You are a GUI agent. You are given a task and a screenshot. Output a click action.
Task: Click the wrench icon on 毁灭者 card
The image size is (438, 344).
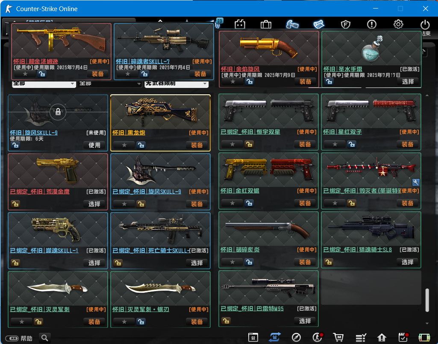click(416, 182)
